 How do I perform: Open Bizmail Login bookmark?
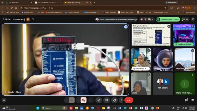(27, 12)
